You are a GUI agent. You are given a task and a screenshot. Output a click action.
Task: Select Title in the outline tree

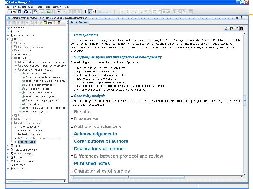click(x=16, y=31)
